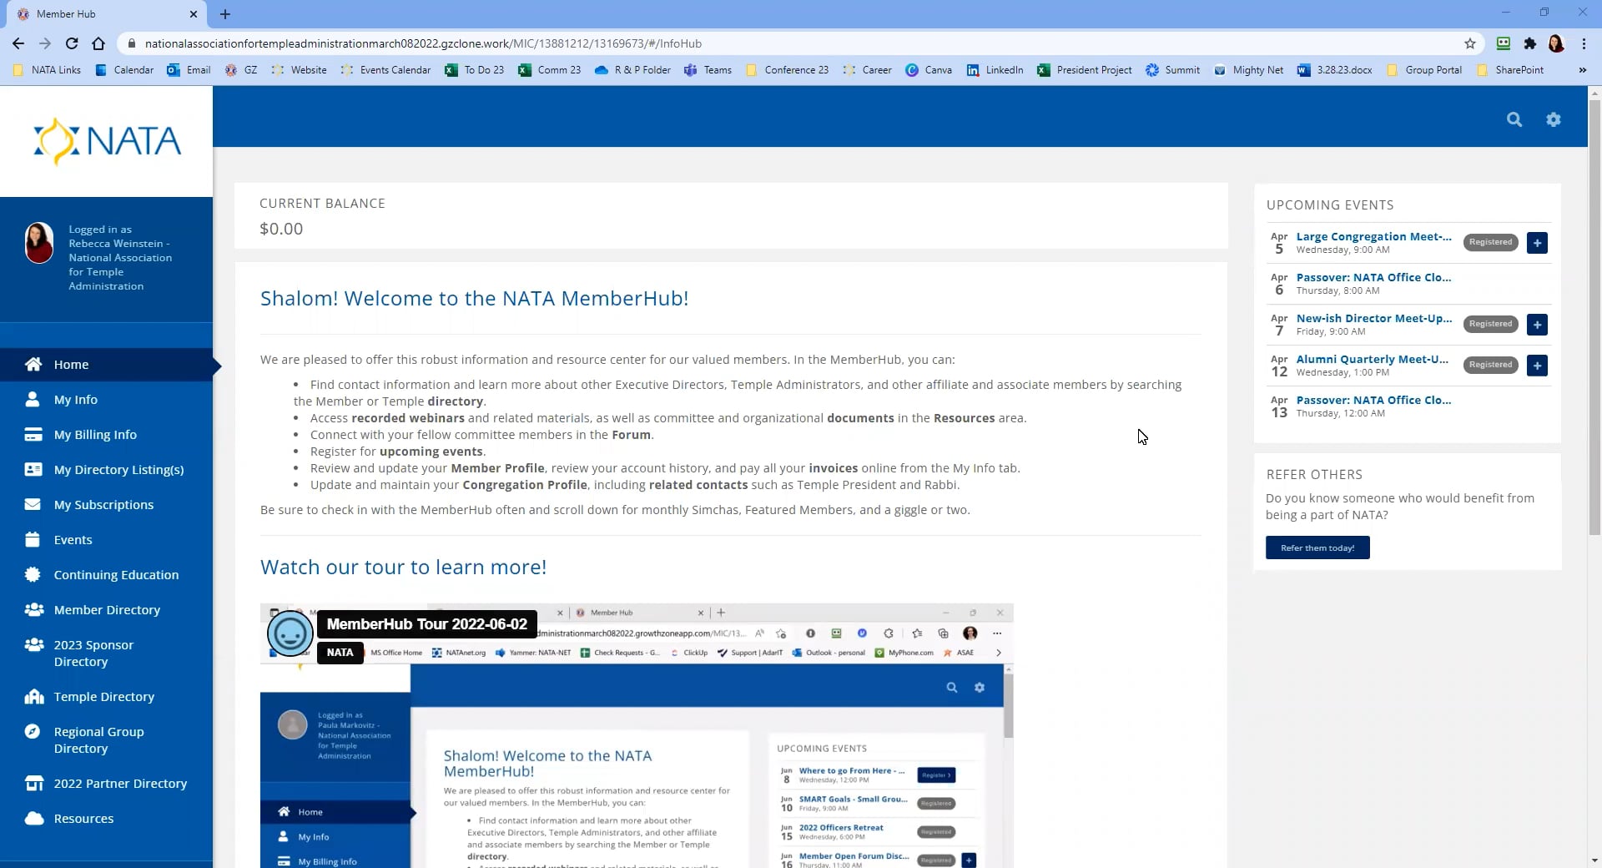Open the Resources section in the sidebar
This screenshot has height=868, width=1602.
point(83,818)
